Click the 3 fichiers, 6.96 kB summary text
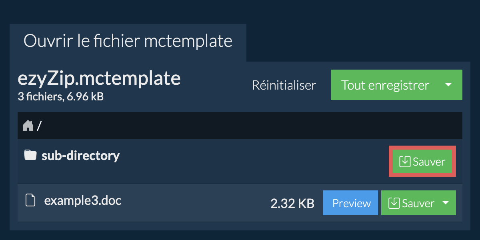Image resolution: width=480 pixels, height=240 pixels. (x=61, y=96)
